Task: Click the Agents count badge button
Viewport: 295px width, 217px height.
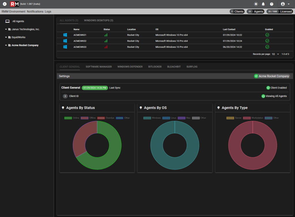Action: pyautogui.click(x=255, y=12)
